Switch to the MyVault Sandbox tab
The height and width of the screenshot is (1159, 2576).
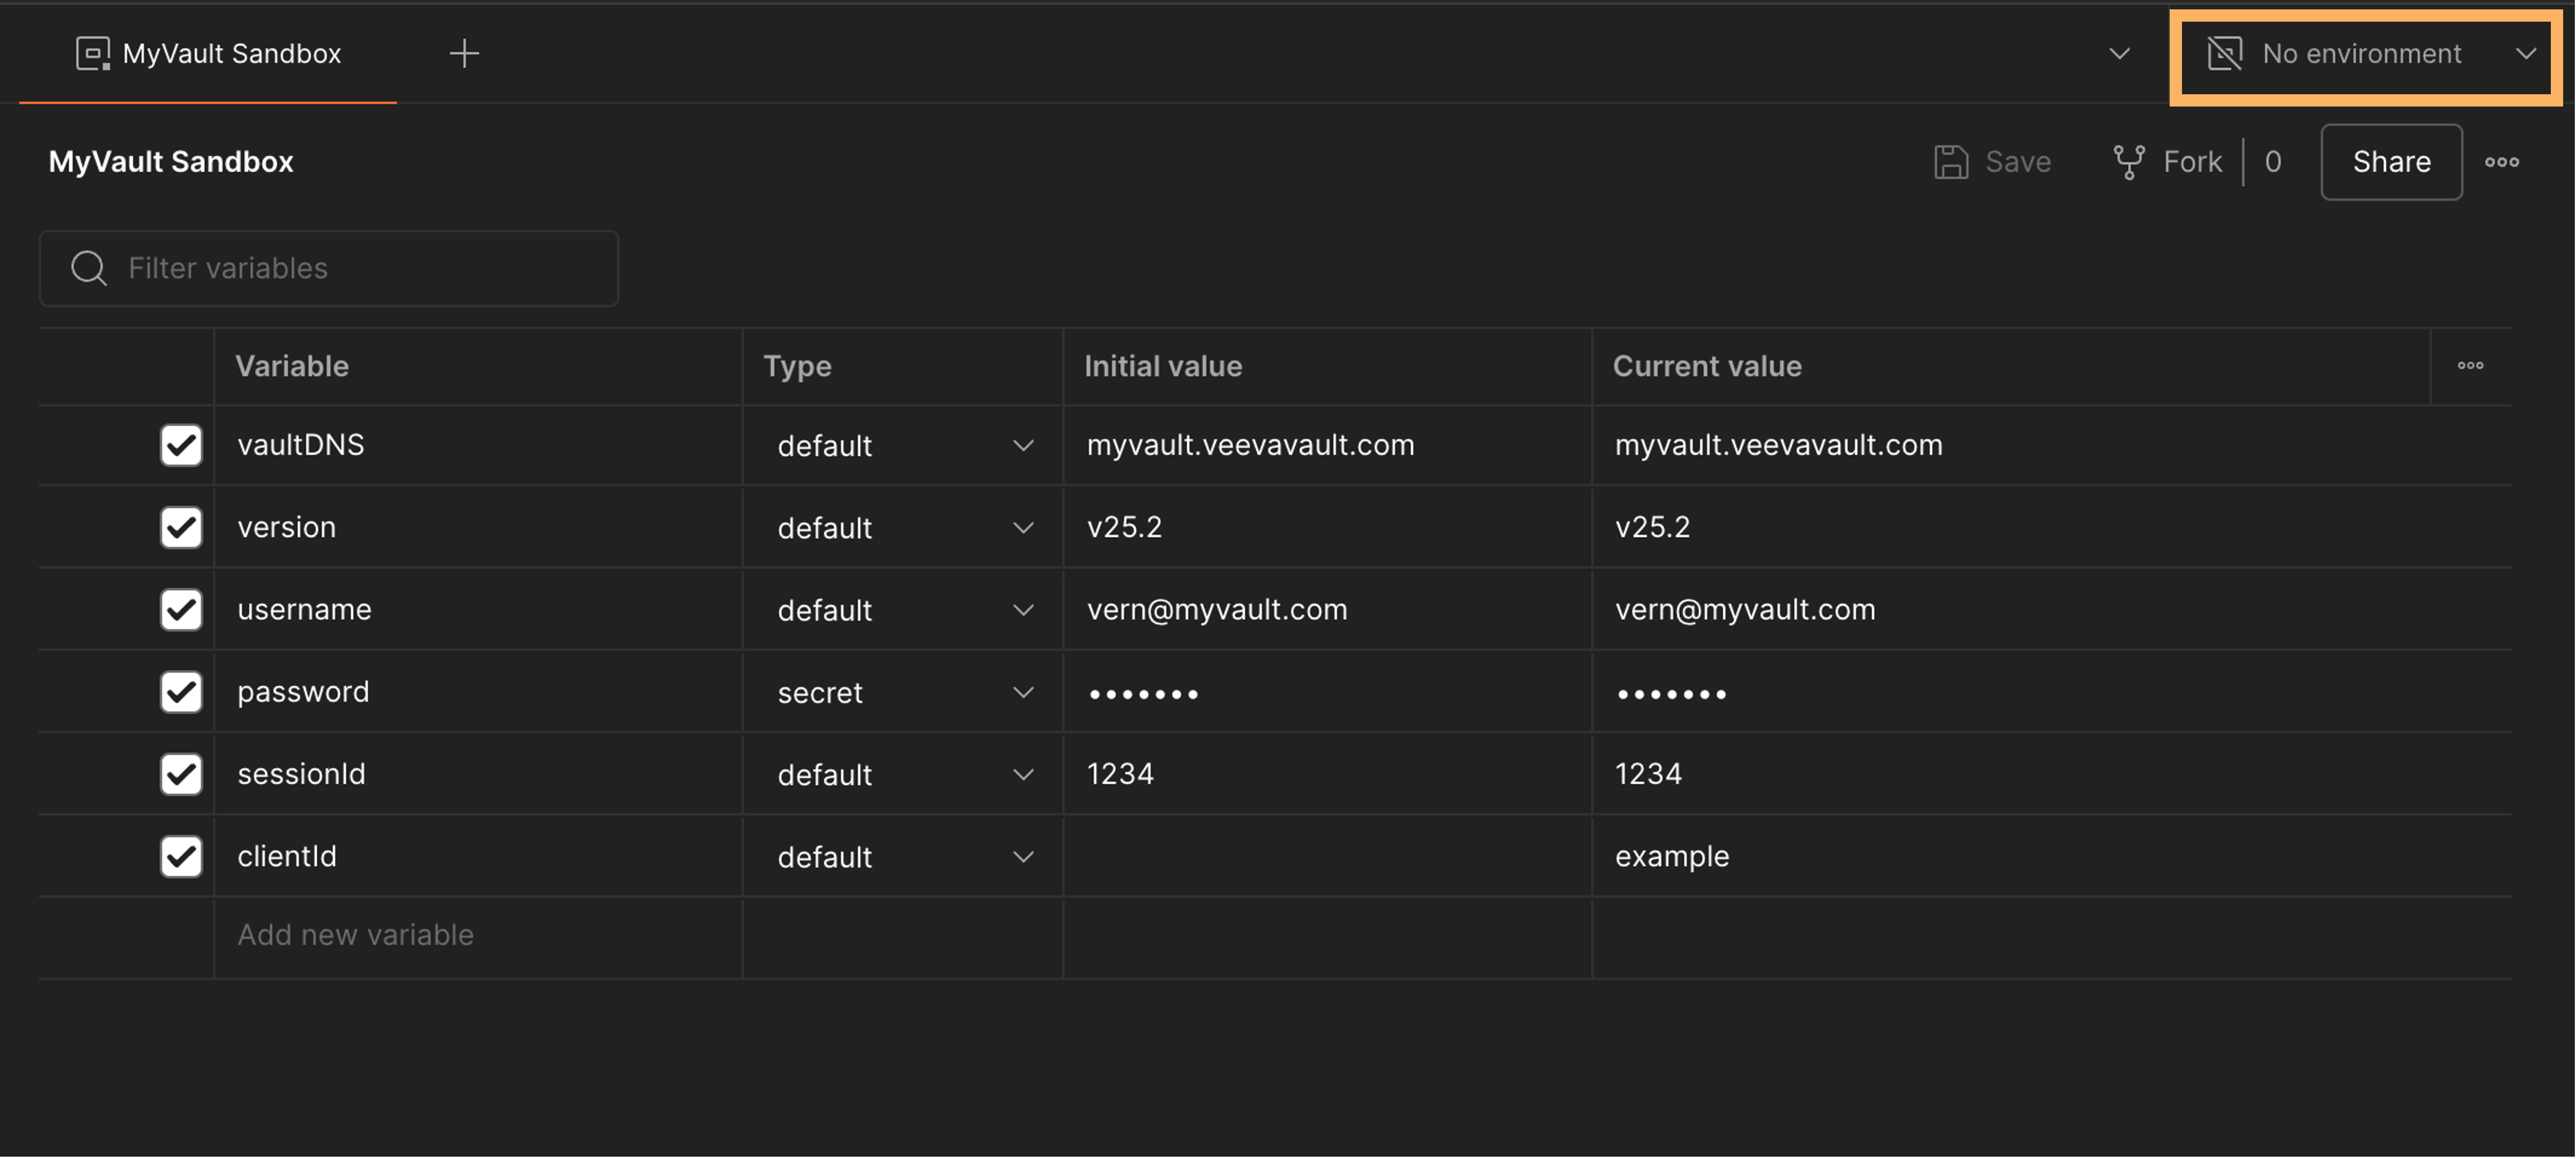(x=231, y=54)
